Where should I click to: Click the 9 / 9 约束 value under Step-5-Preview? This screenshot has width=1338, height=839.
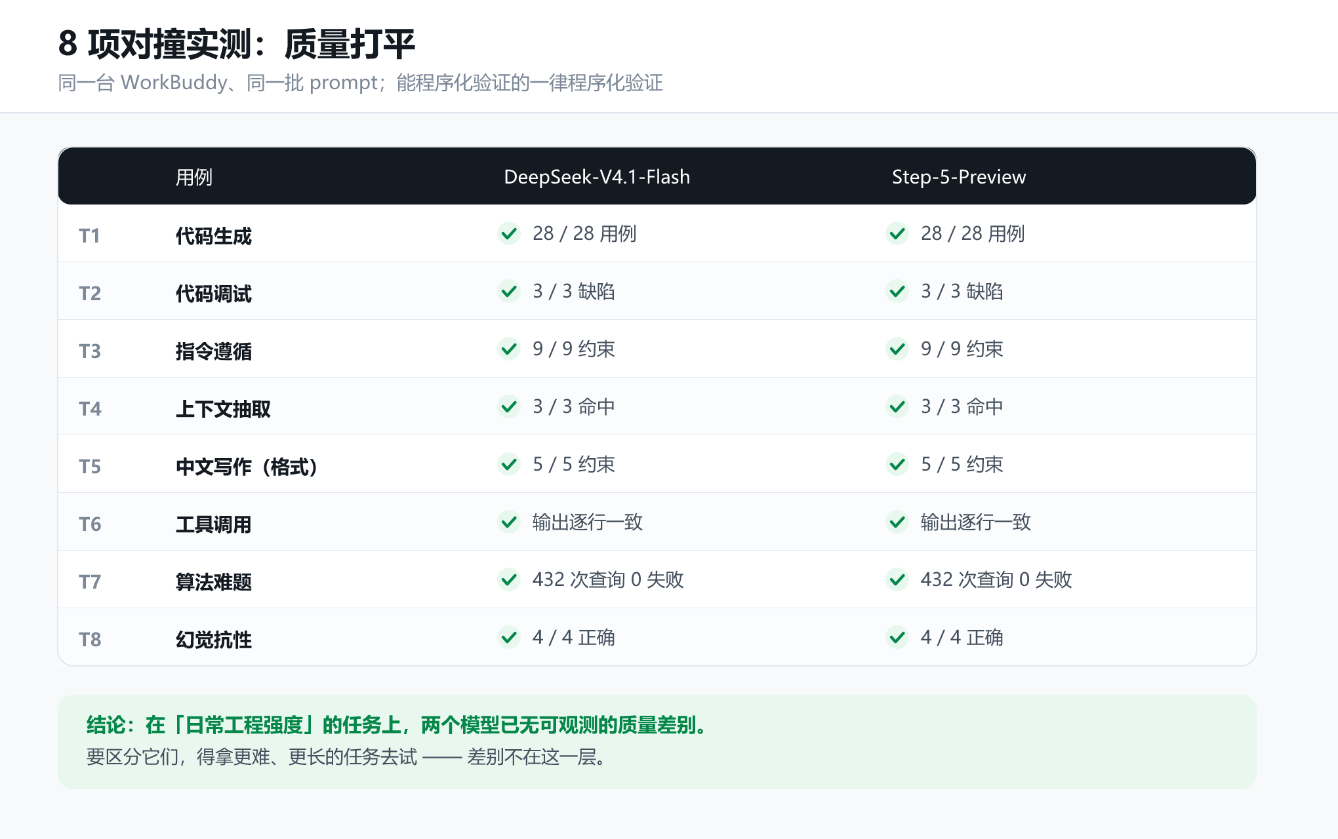pyautogui.click(x=962, y=349)
